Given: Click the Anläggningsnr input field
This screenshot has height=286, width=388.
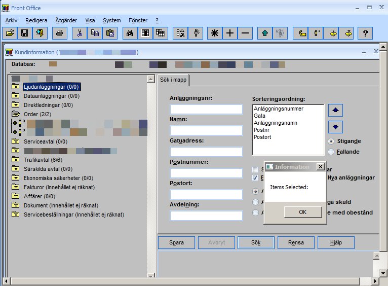Looking at the screenshot, I should click(x=206, y=109).
